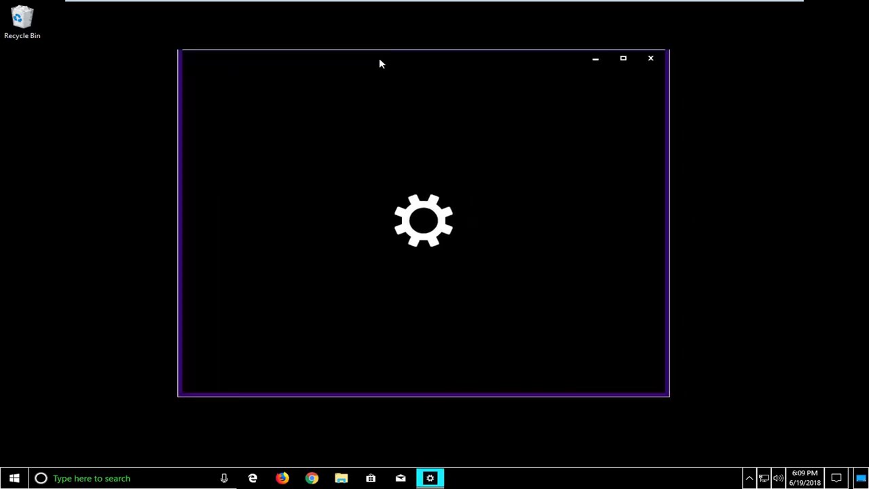Open the Mail app from the taskbar

[x=401, y=478]
